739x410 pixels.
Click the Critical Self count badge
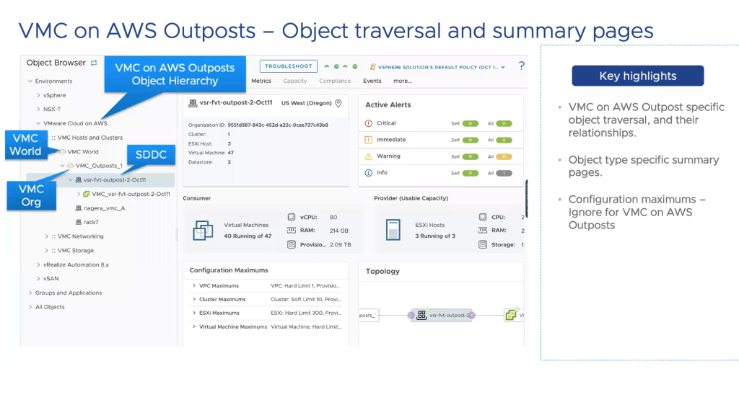[471, 124]
